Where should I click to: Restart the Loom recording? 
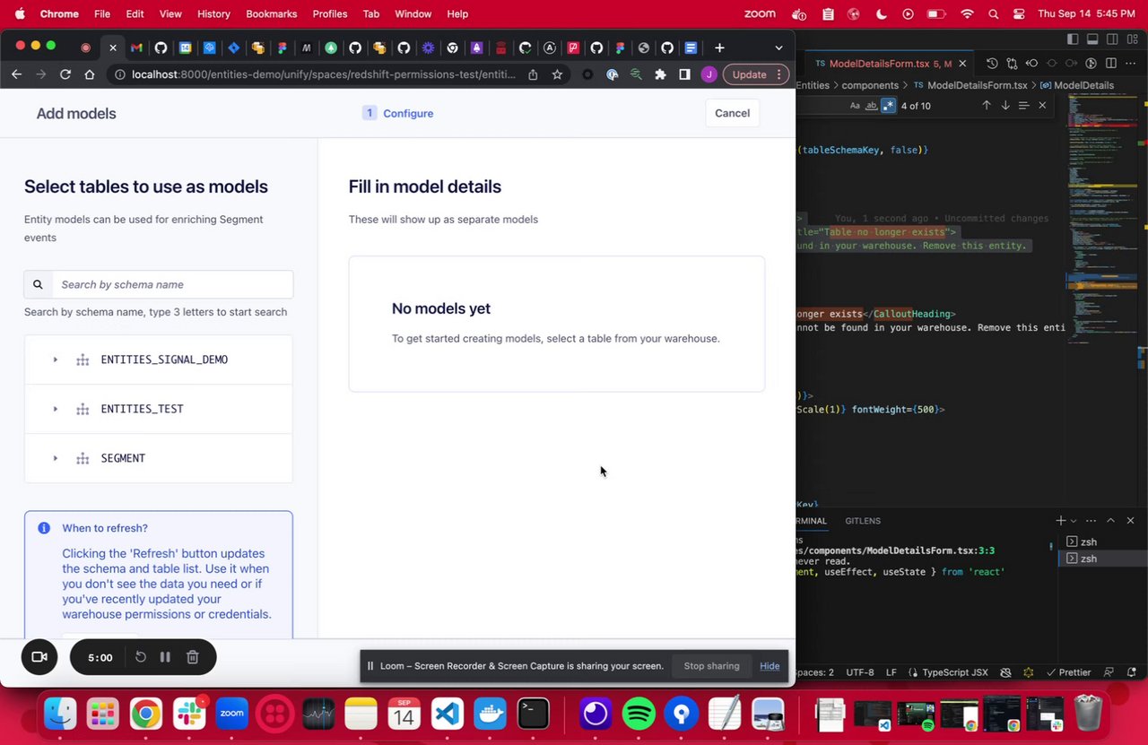[x=141, y=657]
